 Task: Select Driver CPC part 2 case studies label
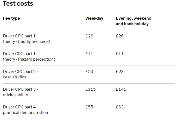[20, 74]
